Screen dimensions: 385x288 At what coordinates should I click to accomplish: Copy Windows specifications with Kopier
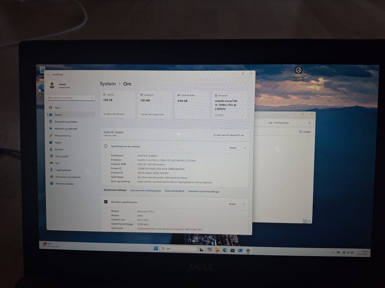tap(232, 204)
